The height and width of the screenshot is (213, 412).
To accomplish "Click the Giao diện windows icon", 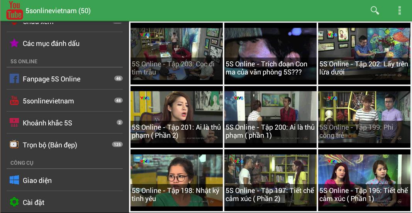I will (14, 180).
